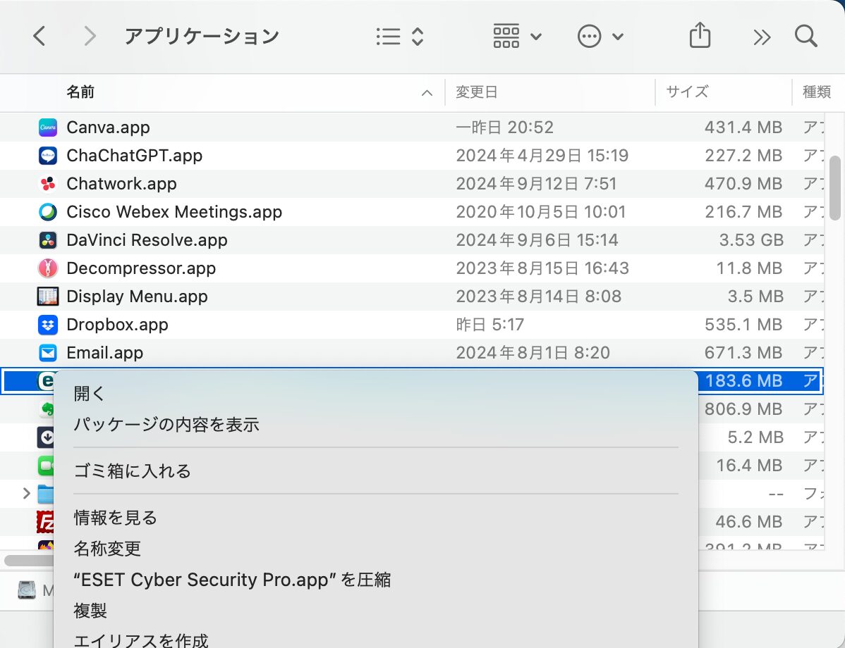The height and width of the screenshot is (648, 845).
Task: Sort by the 名前 column header
Action: click(x=80, y=92)
